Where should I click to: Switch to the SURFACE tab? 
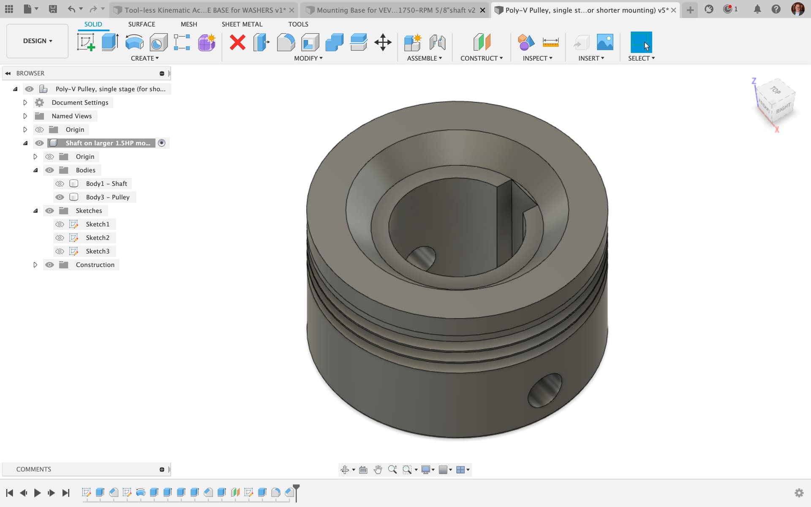pos(142,24)
